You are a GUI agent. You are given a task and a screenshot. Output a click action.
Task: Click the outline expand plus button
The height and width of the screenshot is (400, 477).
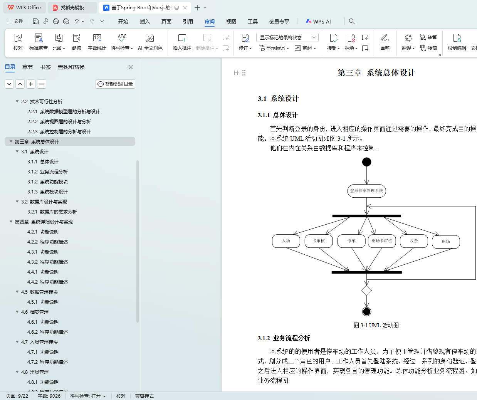pyautogui.click(x=31, y=84)
